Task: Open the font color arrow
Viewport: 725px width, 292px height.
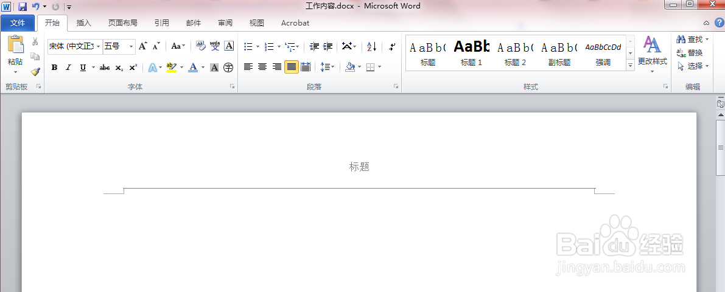Action: coord(203,68)
